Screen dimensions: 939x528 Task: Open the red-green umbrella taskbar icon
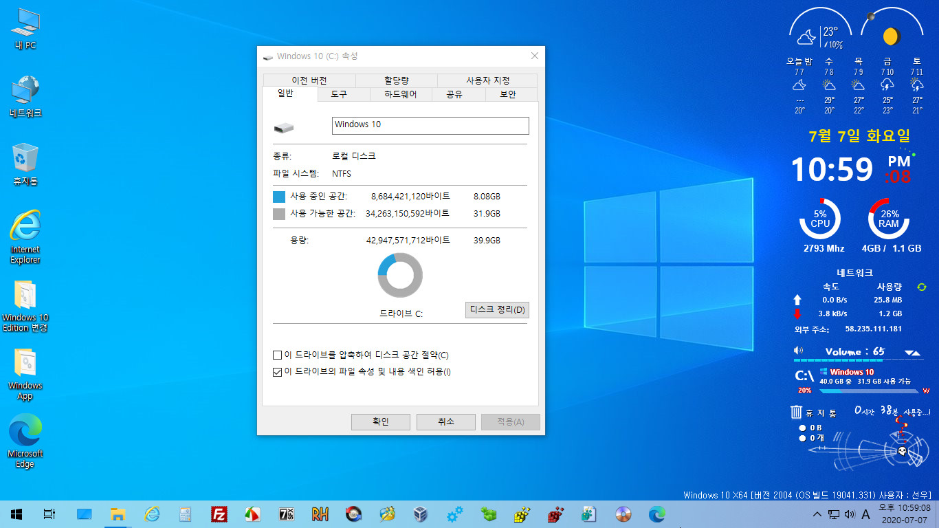click(x=252, y=514)
